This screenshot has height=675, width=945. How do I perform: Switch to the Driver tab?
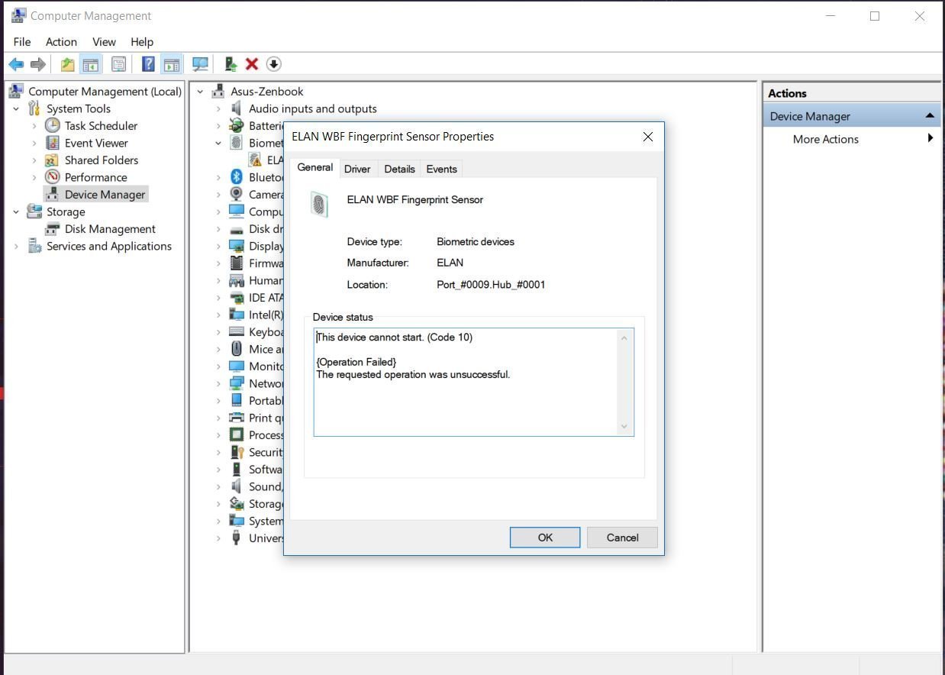[x=357, y=169]
